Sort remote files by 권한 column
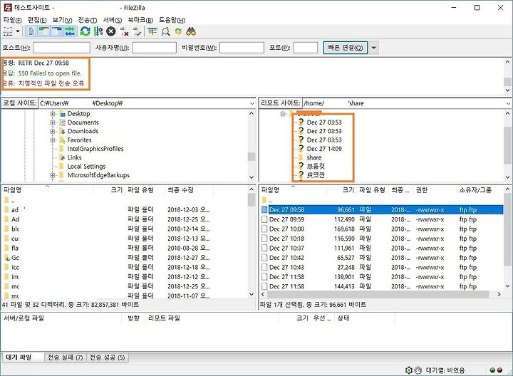Viewport: 513px width, 376px height. (x=434, y=190)
